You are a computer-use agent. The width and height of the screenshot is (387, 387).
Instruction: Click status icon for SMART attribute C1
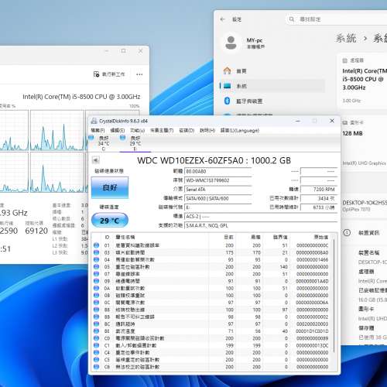click(96, 345)
